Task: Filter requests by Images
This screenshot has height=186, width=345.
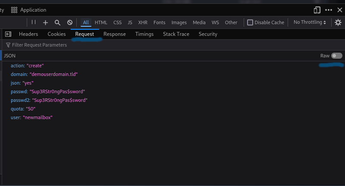Action: pos(179,22)
